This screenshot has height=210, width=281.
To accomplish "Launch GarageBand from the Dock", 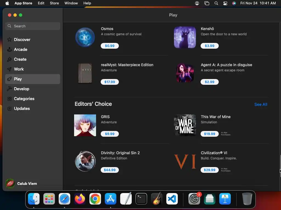I will 157,199.
